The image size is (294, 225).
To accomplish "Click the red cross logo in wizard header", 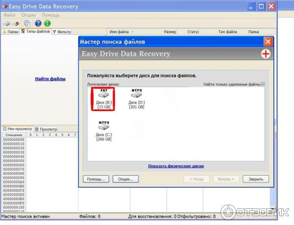I will pos(266,54).
